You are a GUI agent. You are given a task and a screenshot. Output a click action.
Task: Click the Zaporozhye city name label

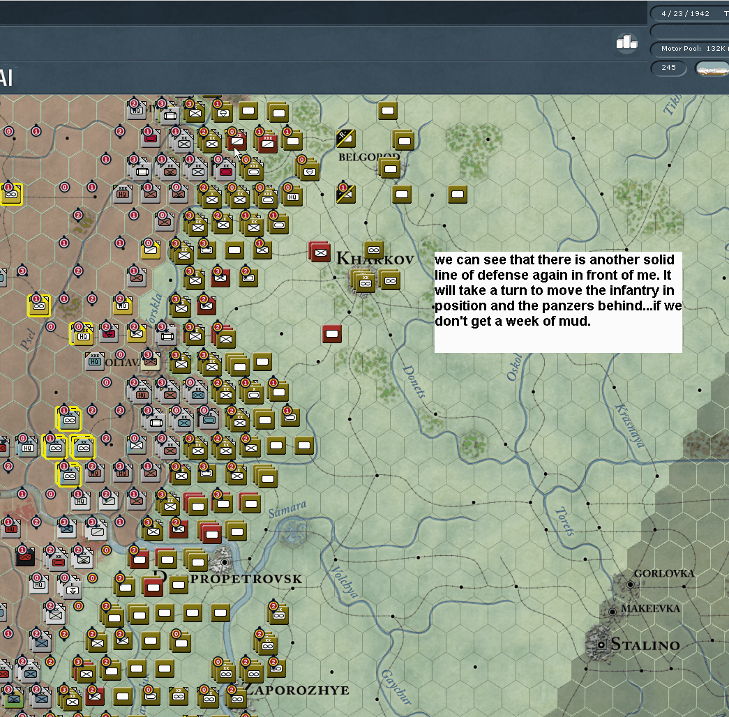296,690
